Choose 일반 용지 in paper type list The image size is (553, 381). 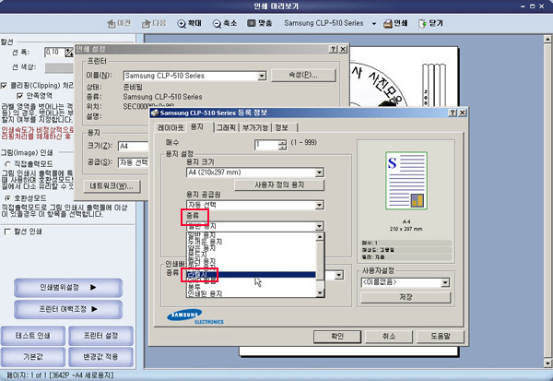coord(251,235)
